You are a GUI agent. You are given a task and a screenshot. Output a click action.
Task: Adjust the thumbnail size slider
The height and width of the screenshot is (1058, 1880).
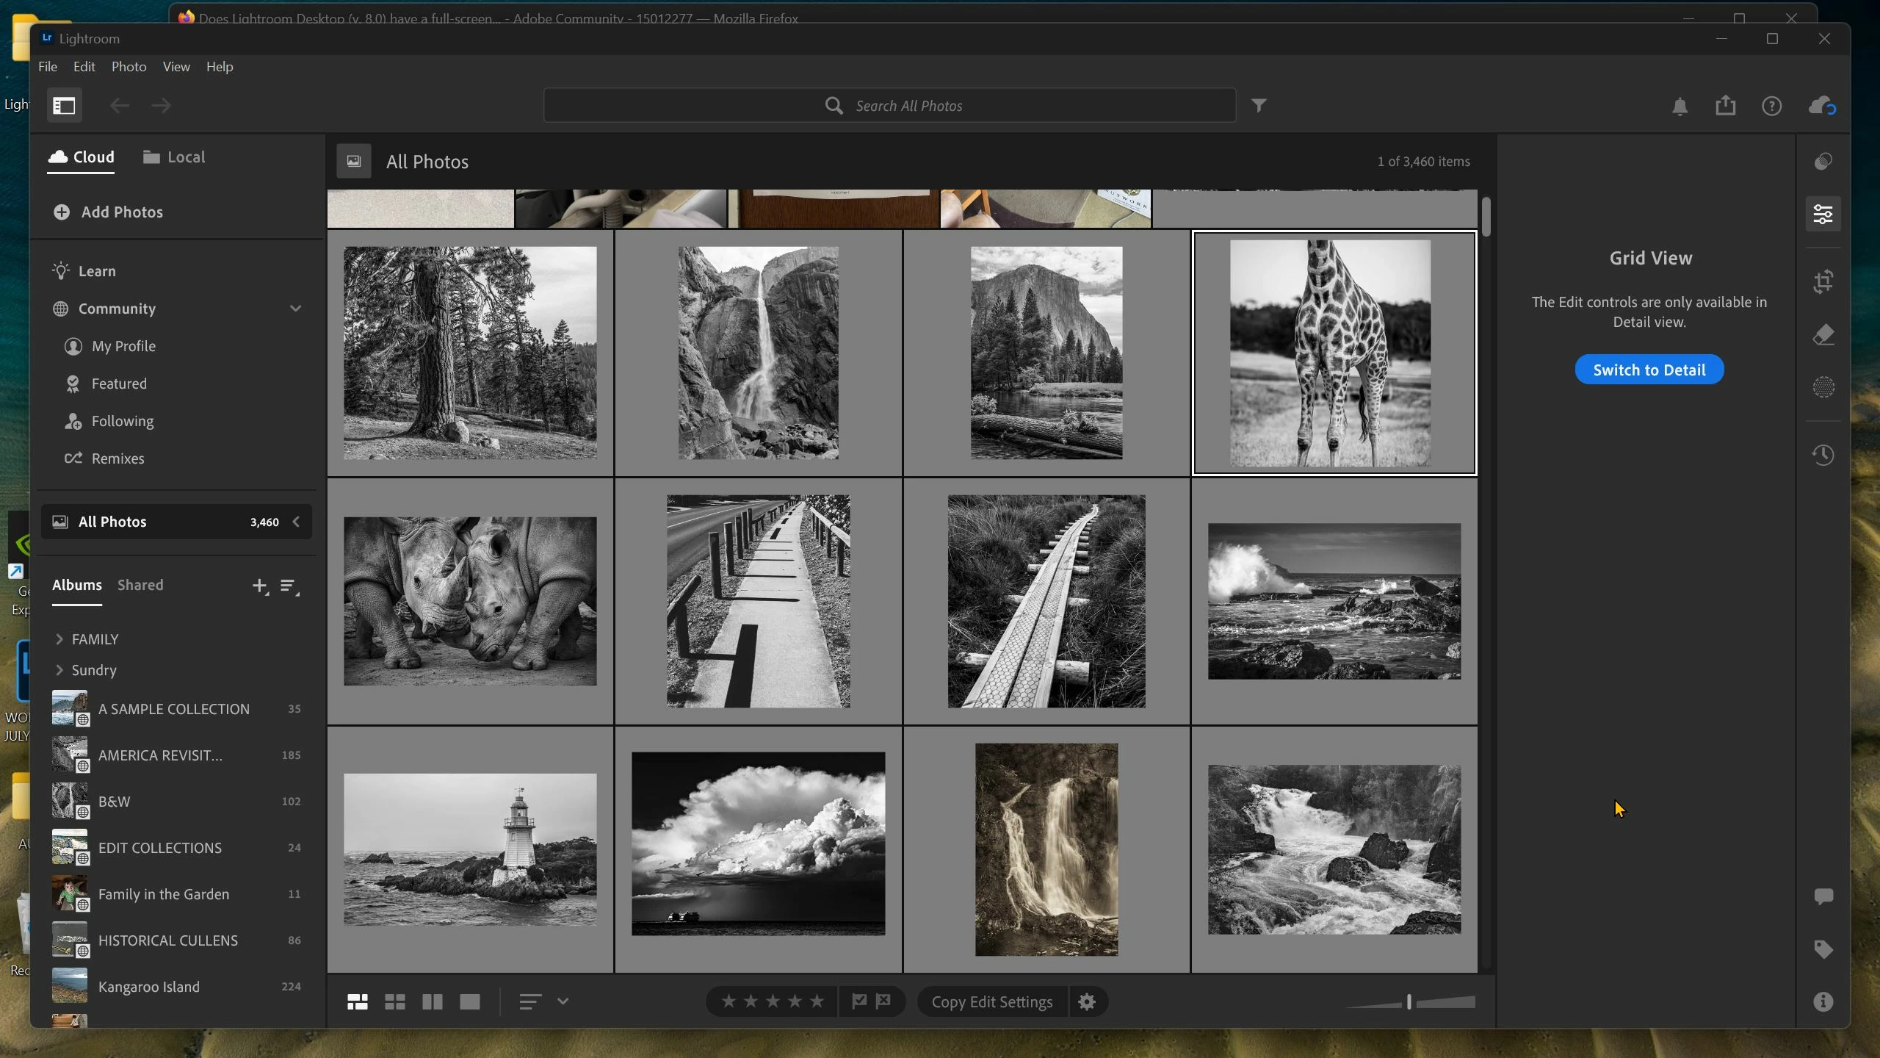[1409, 1002]
